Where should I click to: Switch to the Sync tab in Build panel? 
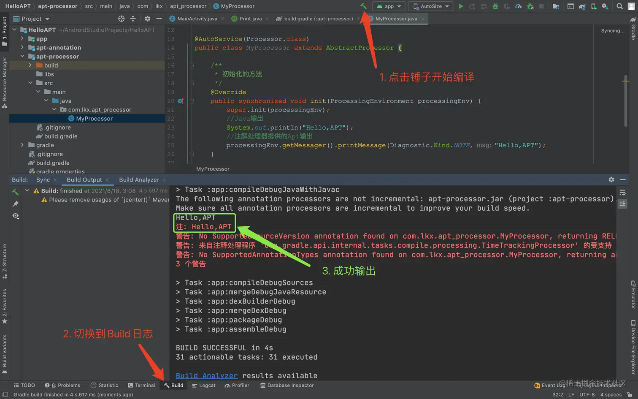click(x=43, y=179)
